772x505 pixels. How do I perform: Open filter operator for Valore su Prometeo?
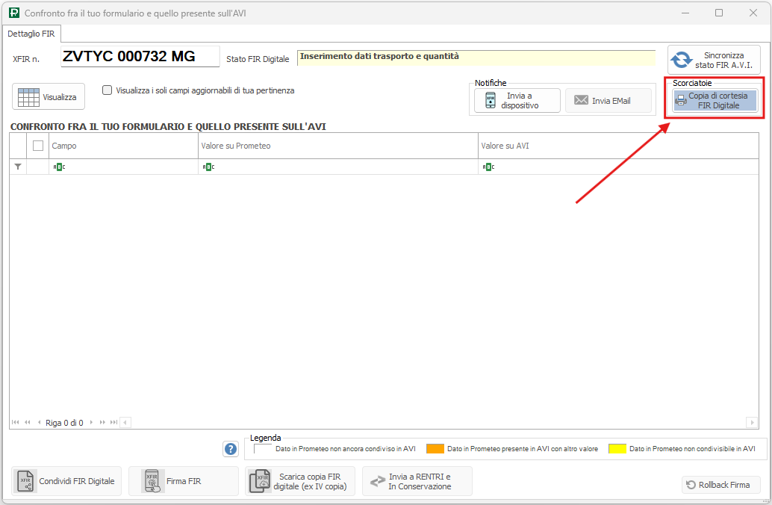point(208,167)
